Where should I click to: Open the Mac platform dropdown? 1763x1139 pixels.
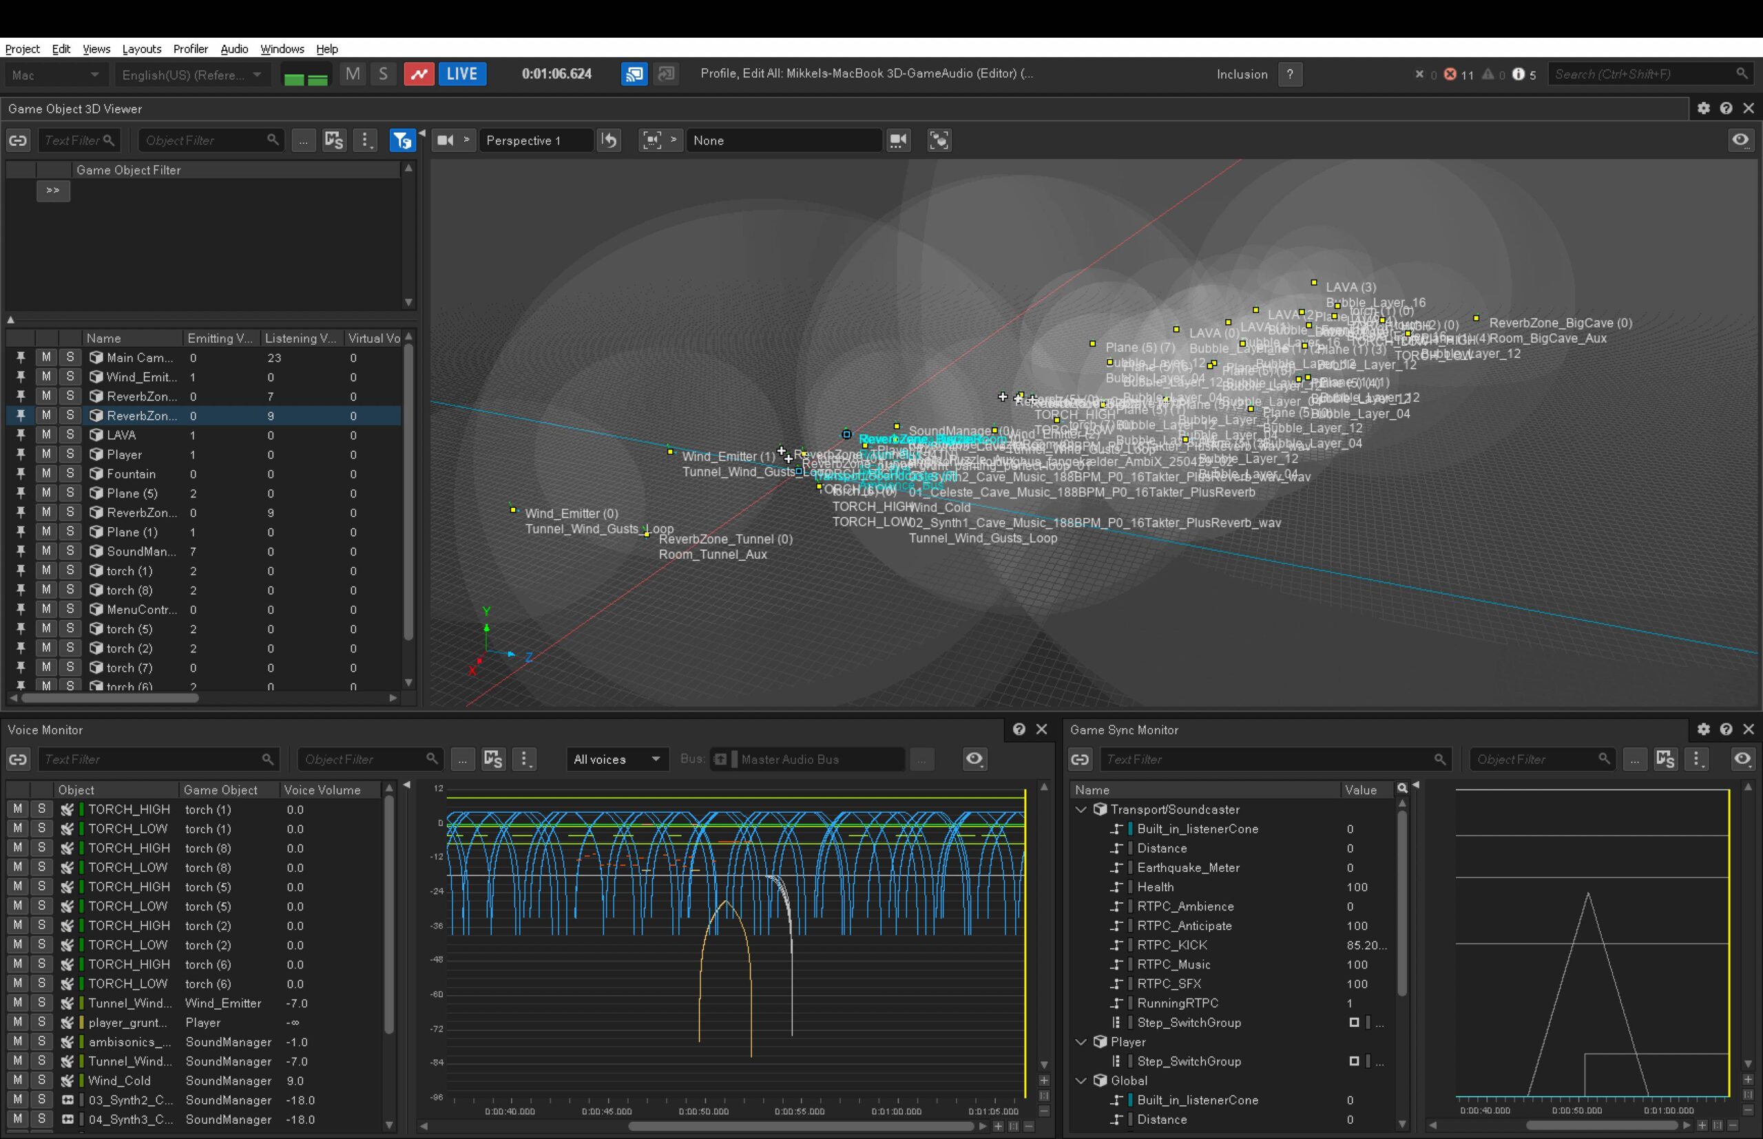(x=56, y=75)
